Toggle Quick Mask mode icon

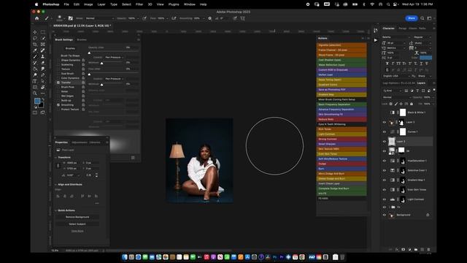(x=35, y=113)
